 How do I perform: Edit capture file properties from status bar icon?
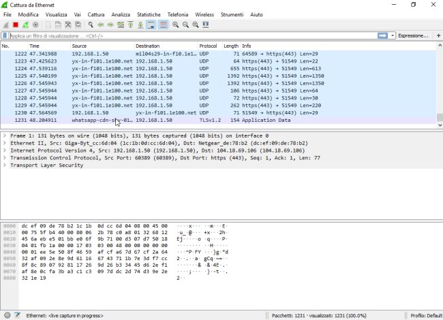[17, 315]
